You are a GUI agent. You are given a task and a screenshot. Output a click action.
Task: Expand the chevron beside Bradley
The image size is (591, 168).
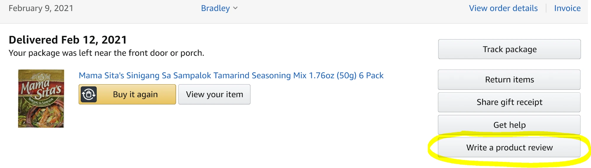pyautogui.click(x=235, y=8)
